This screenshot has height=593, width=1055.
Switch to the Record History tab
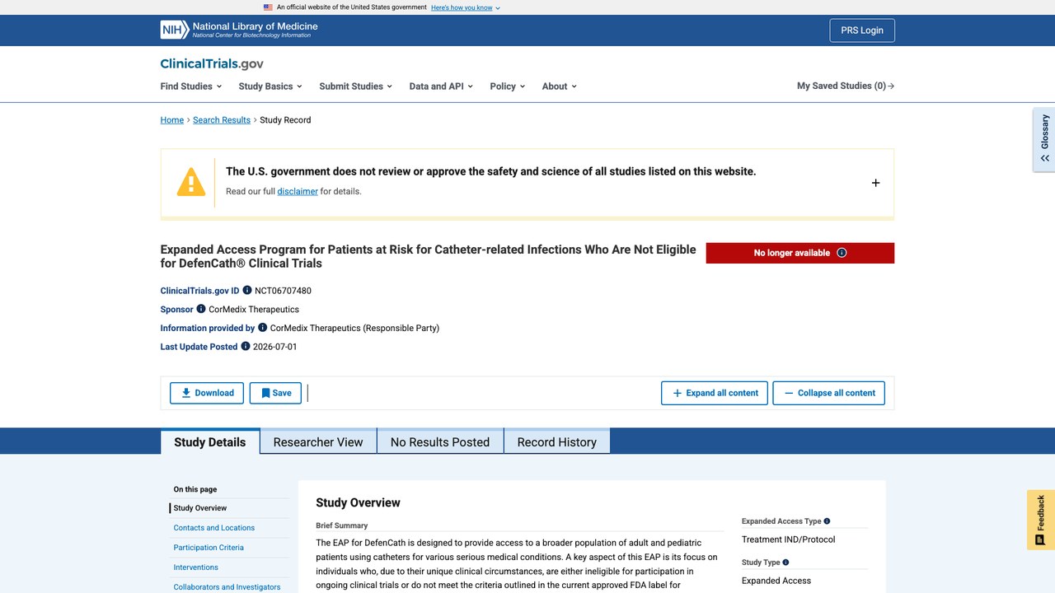point(557,441)
